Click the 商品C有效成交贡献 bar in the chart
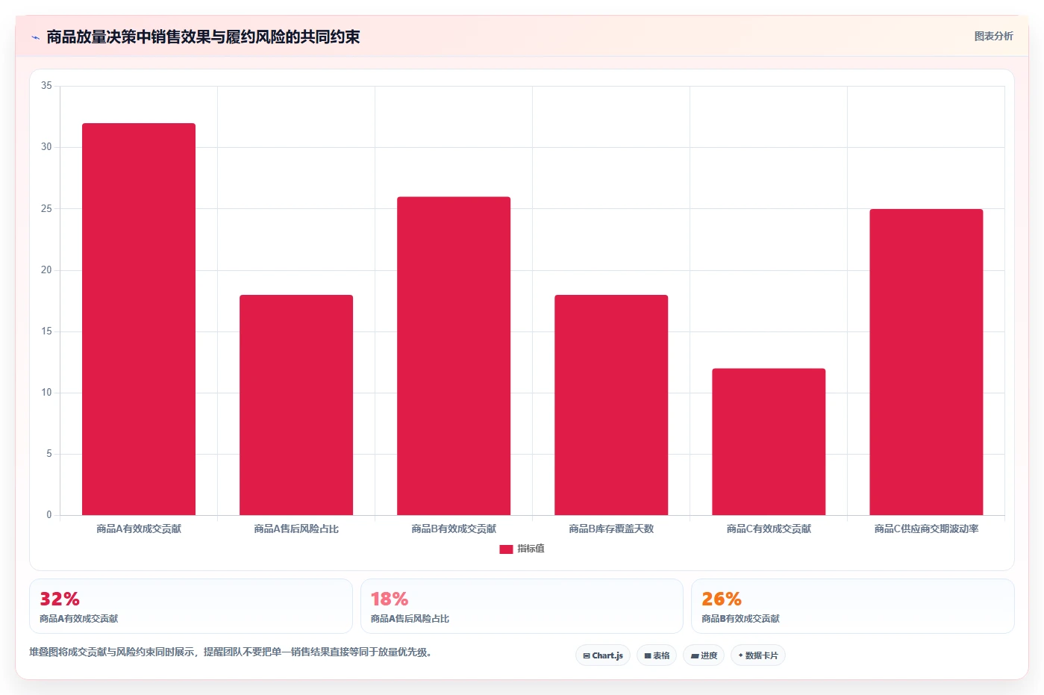 tap(769, 442)
